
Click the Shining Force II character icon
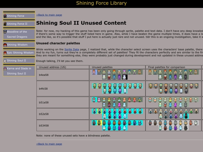5,24
